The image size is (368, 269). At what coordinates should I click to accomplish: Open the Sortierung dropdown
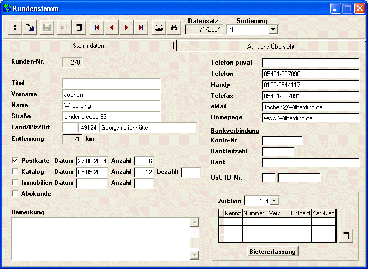click(x=273, y=30)
